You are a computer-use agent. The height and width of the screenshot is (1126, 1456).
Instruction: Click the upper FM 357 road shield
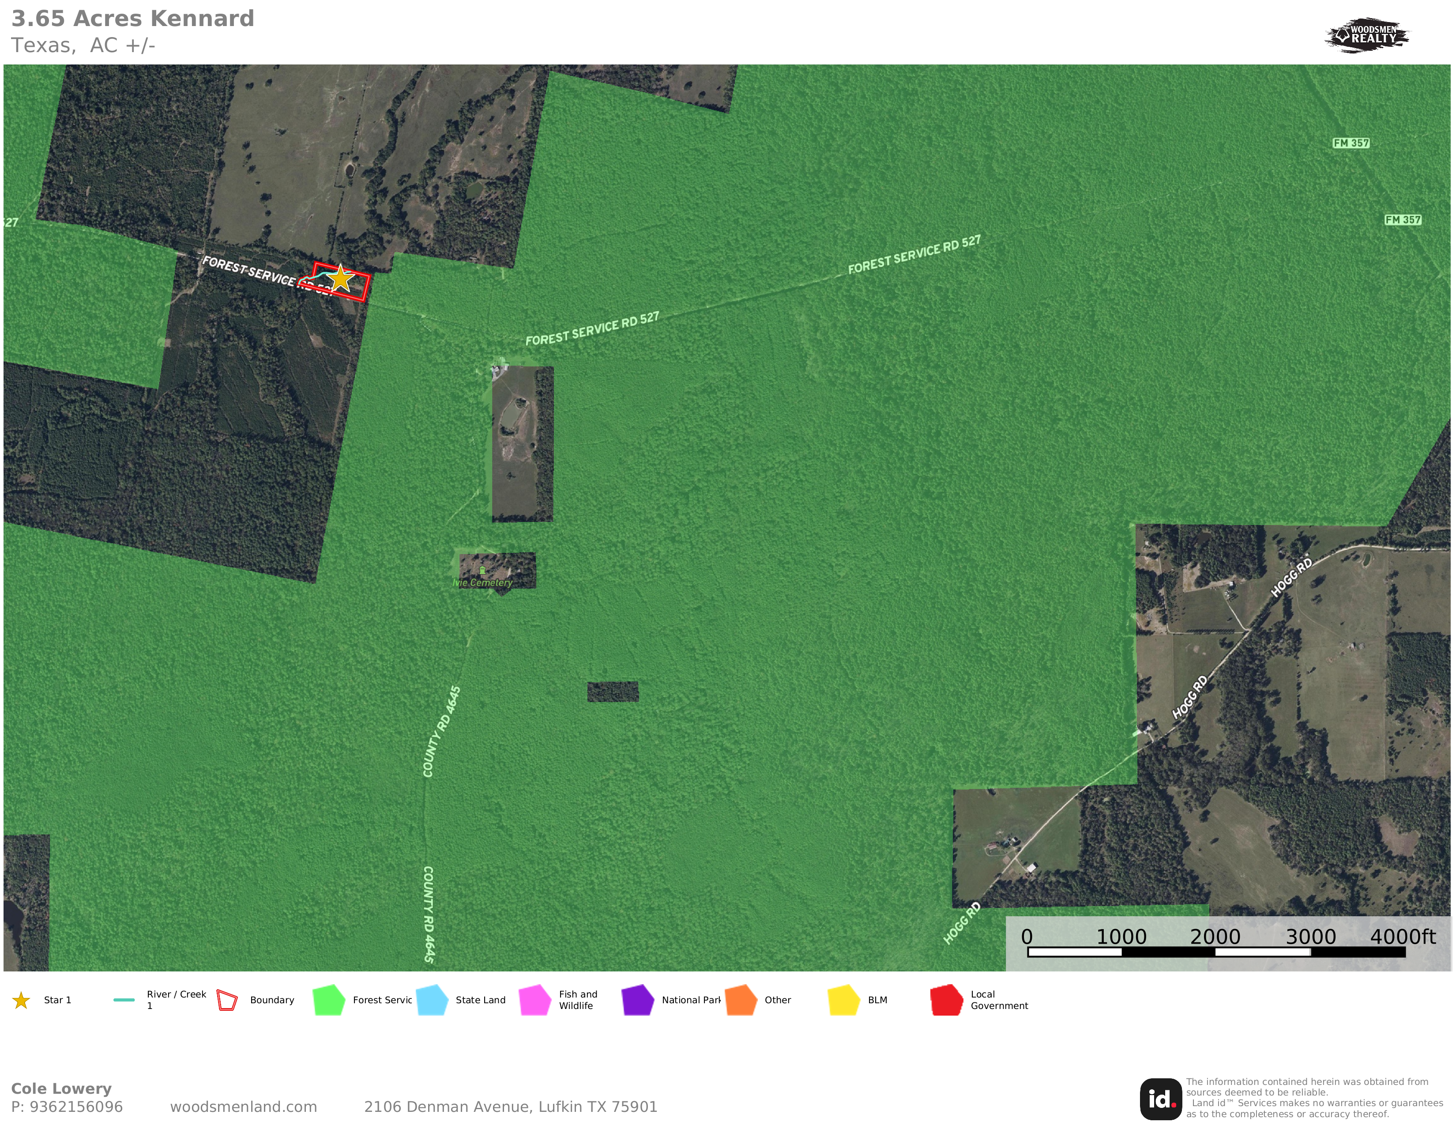(x=1351, y=143)
